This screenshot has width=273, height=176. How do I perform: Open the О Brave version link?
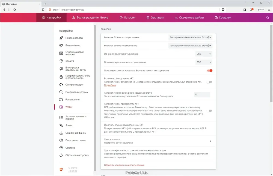73,169
